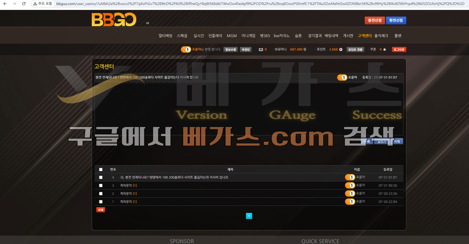Viewport: 469px width, 244px height.
Task: Check the select-all checkbox in table header
Action: tap(101, 169)
